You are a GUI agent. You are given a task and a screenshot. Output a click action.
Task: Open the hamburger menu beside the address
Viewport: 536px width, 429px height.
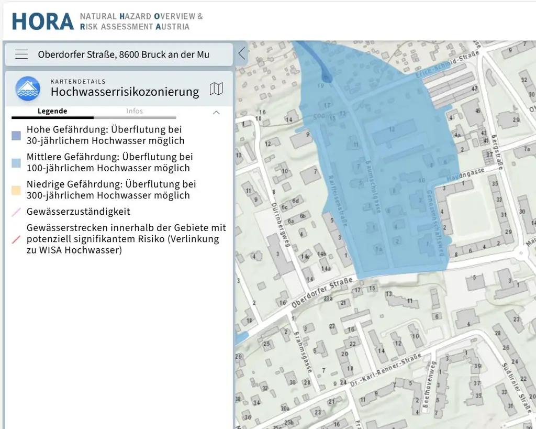pyautogui.click(x=21, y=54)
